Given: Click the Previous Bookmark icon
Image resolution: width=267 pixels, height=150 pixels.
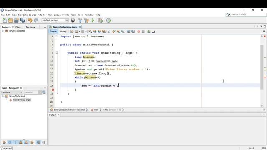Looking at the screenshot, I should (114, 32).
